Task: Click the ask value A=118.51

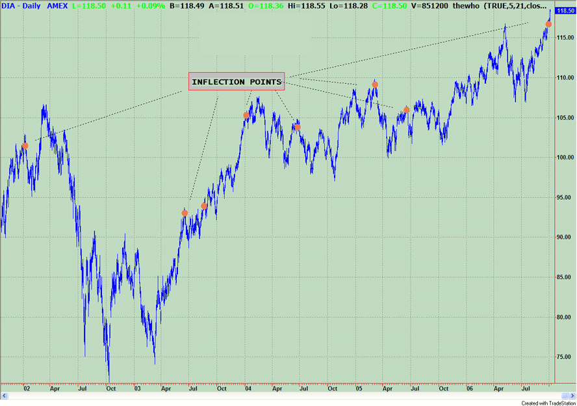Action: click(226, 6)
